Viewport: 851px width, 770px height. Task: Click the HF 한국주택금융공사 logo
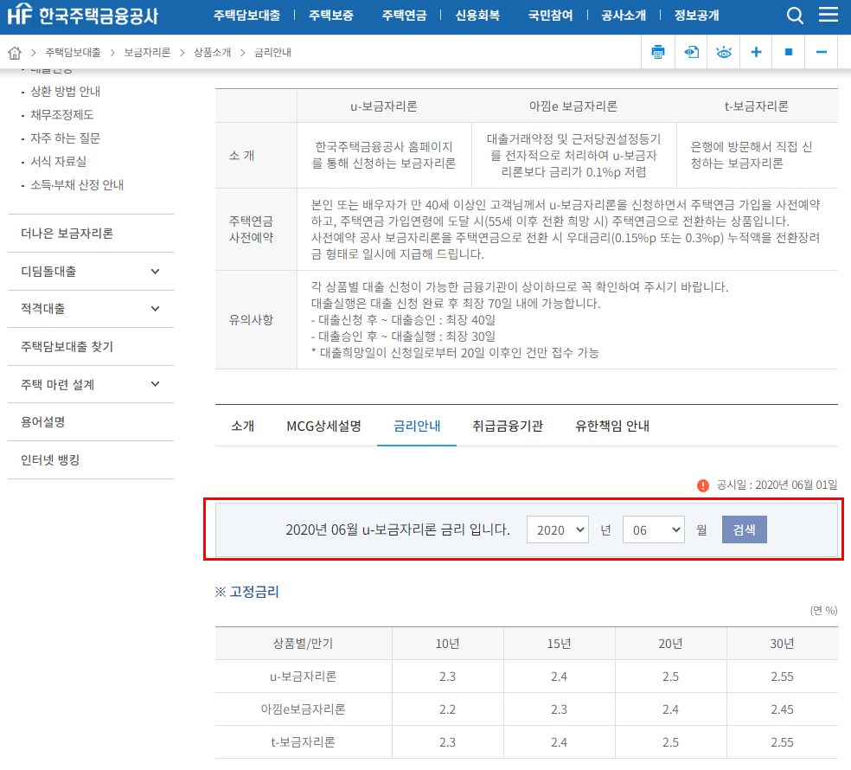[82, 15]
